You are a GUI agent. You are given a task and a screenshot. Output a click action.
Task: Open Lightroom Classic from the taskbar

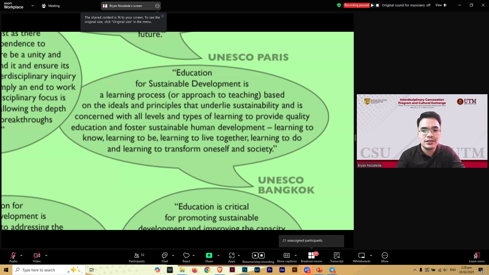(x=257, y=270)
